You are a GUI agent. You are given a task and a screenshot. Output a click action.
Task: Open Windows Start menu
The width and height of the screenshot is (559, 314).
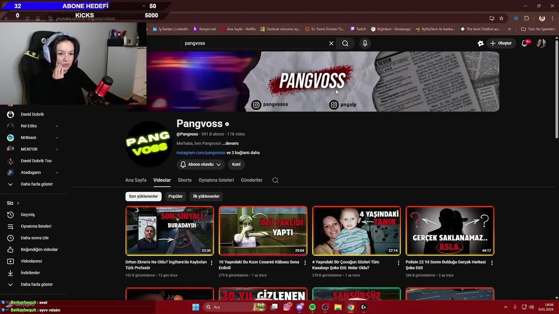pos(196,307)
